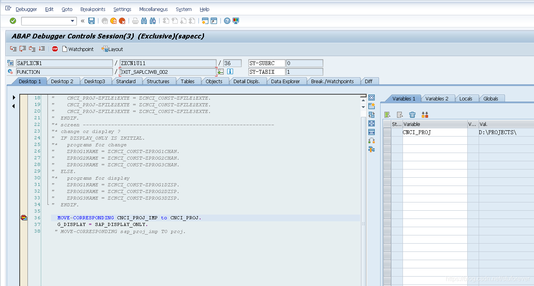Click the Find binoculars icon
Screen dimensions: 534x286
click(x=144, y=21)
